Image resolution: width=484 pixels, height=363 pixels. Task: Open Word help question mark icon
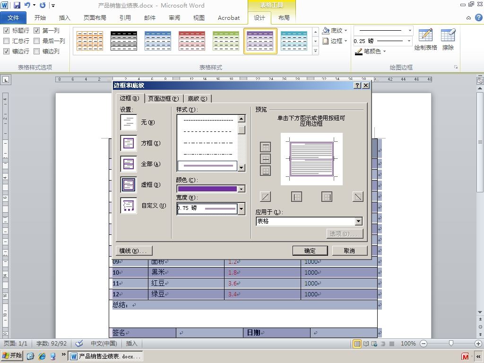point(478,17)
